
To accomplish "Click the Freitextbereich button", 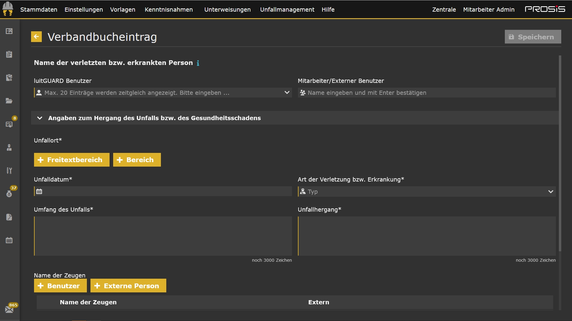I will [x=72, y=160].
